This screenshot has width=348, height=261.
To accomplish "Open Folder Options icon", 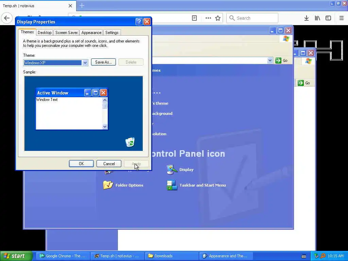I will (x=108, y=185).
